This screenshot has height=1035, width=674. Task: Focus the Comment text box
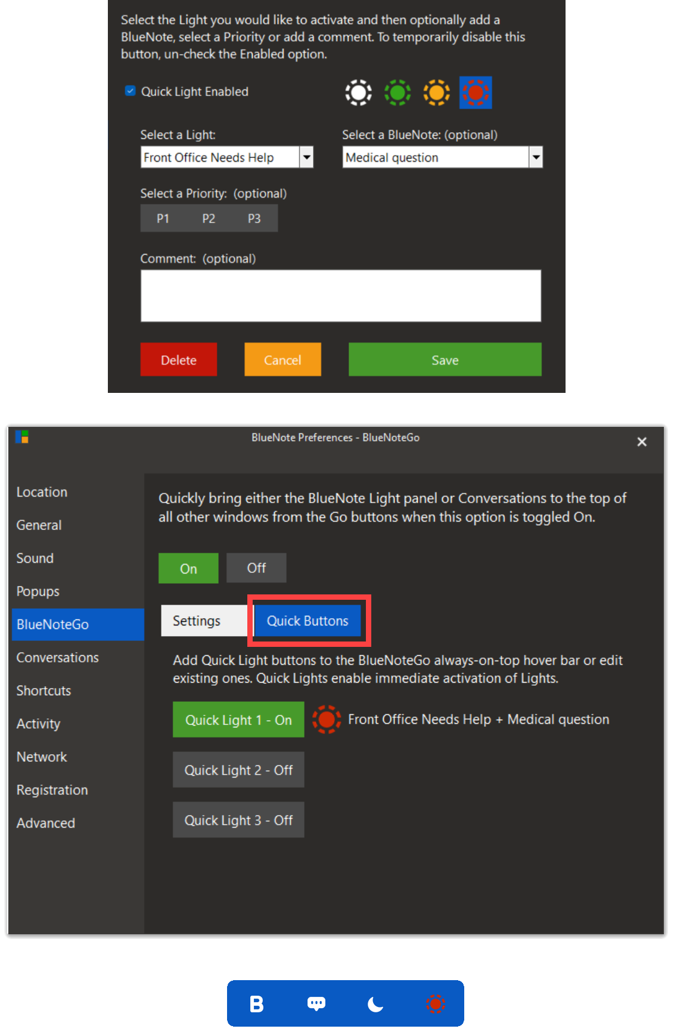[x=341, y=296]
